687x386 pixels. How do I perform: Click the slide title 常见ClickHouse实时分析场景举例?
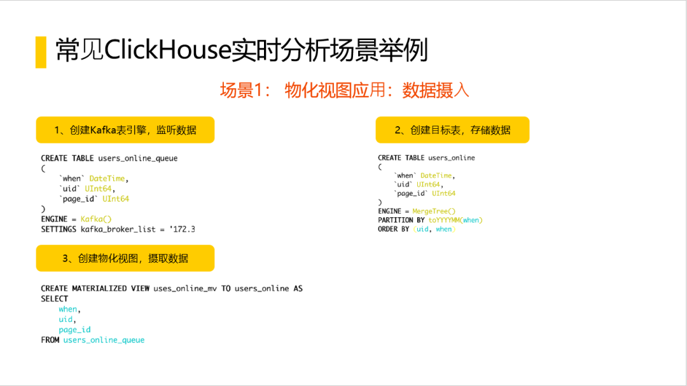click(x=242, y=50)
